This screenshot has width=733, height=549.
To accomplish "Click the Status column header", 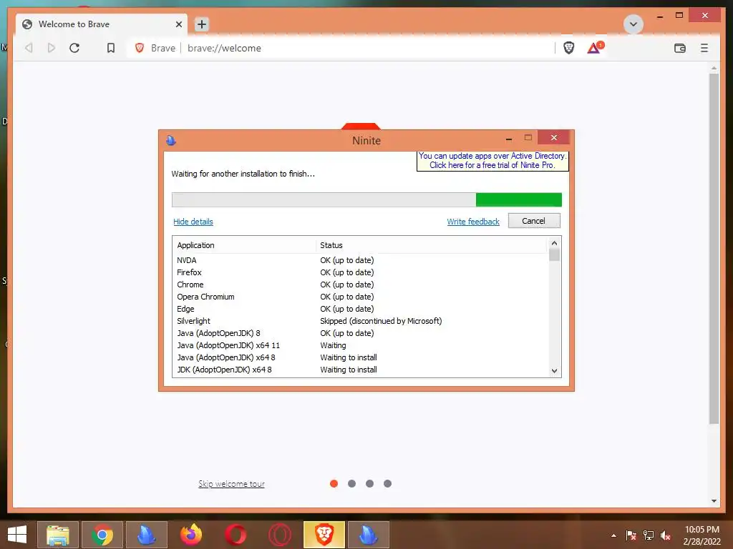I will point(431,246).
